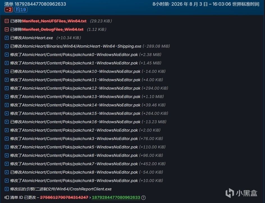265x203 pixels.
Task: Select removed file Manifest_NonUFSFiles_Win64.txt
Action: pos(54,21)
